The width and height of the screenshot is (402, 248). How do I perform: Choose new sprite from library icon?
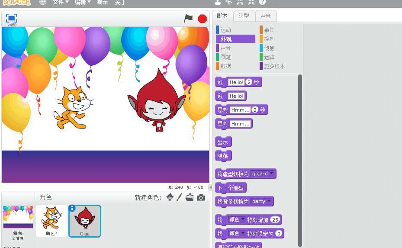170,197
